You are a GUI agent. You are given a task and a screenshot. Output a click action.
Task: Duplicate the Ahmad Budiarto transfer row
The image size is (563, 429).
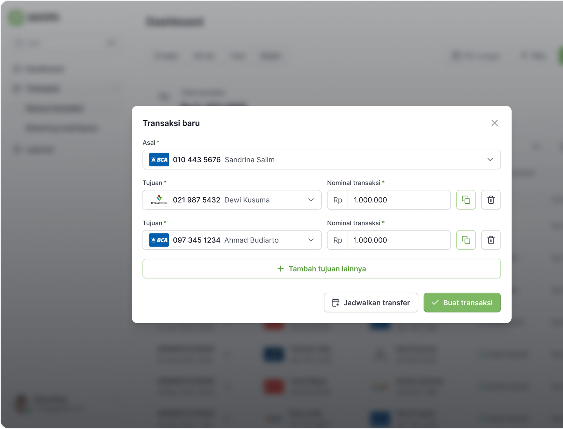point(466,240)
